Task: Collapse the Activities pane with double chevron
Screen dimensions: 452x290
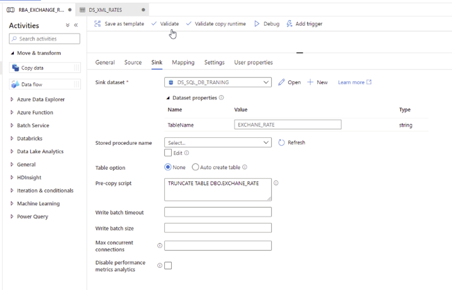Action: pos(76,25)
